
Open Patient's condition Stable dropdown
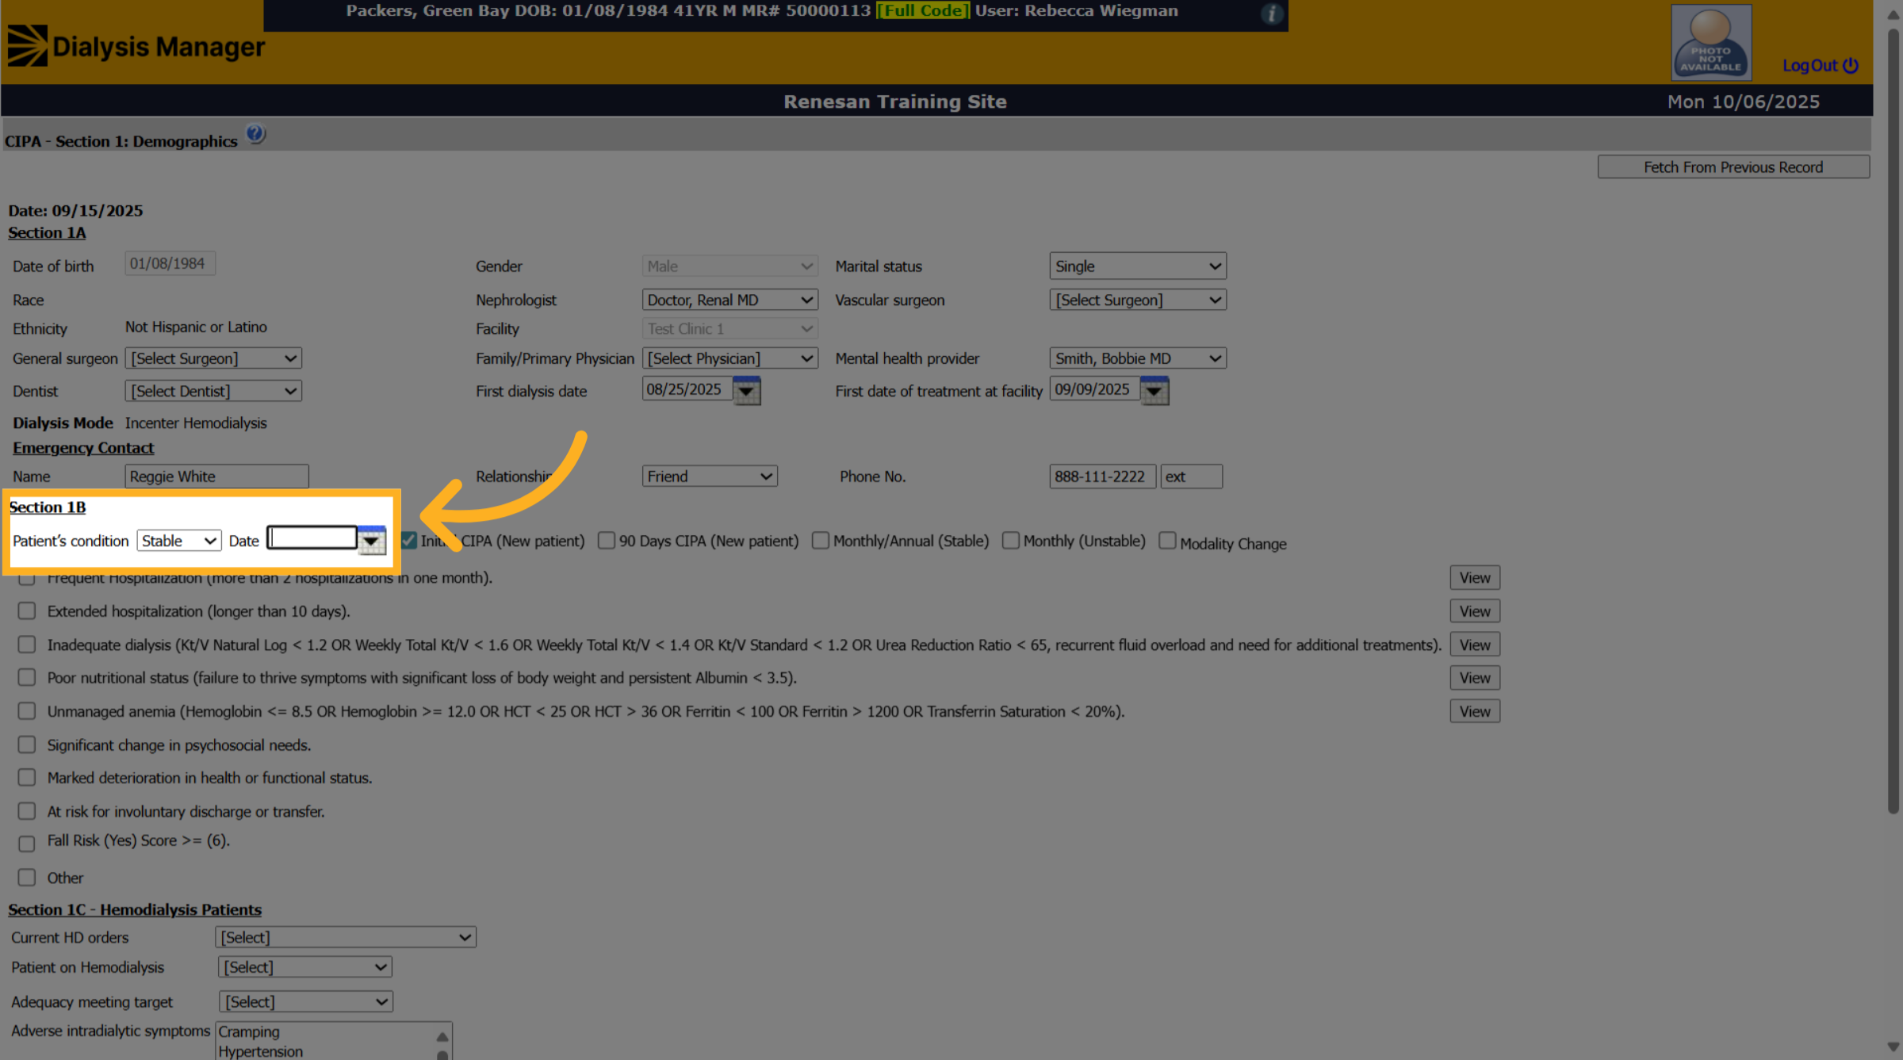tap(179, 541)
